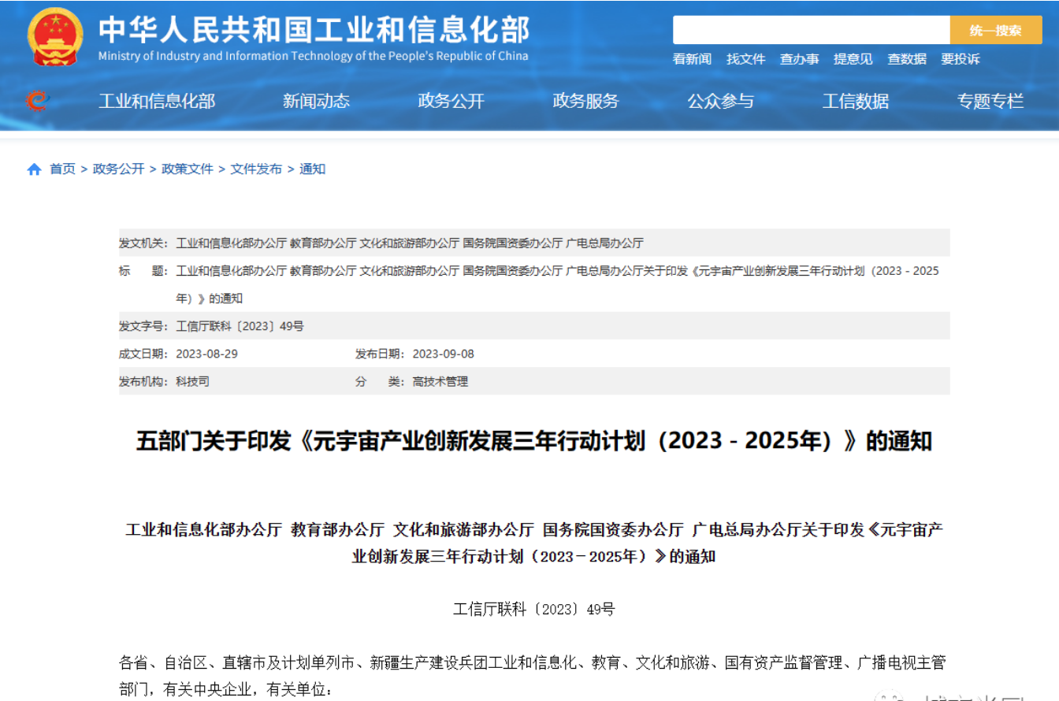Open the 提意见 quick link
The height and width of the screenshot is (701, 1059).
[x=853, y=59]
